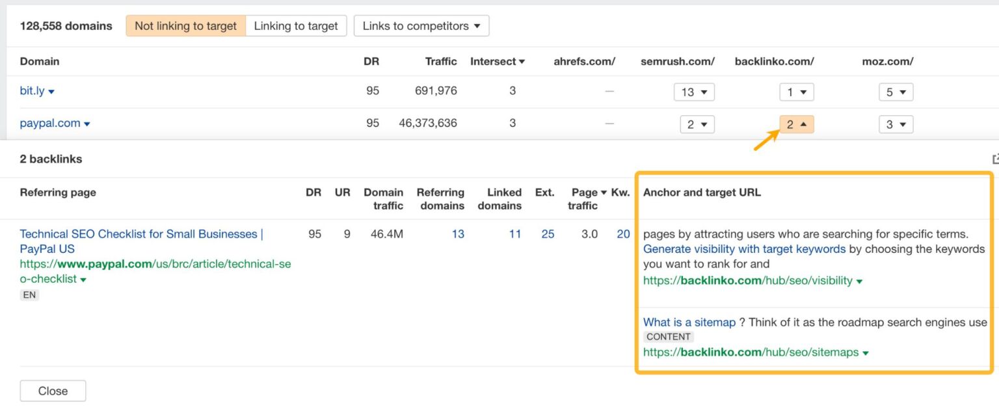
Task: Expand the bit.ly domain options
Action: (53, 91)
